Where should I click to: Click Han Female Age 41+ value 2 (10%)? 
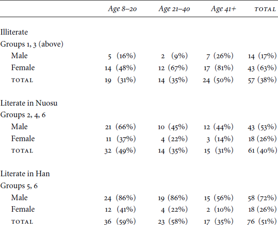tap(220, 210)
